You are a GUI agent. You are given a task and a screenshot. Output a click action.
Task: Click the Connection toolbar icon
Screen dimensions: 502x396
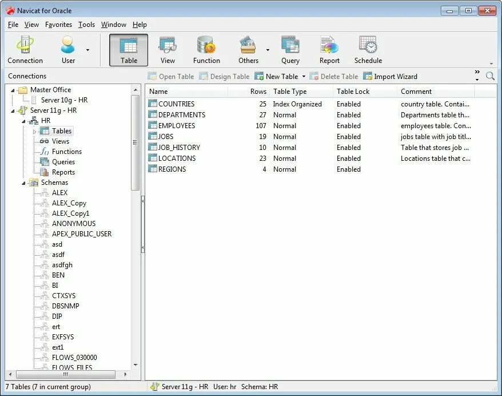tap(25, 50)
